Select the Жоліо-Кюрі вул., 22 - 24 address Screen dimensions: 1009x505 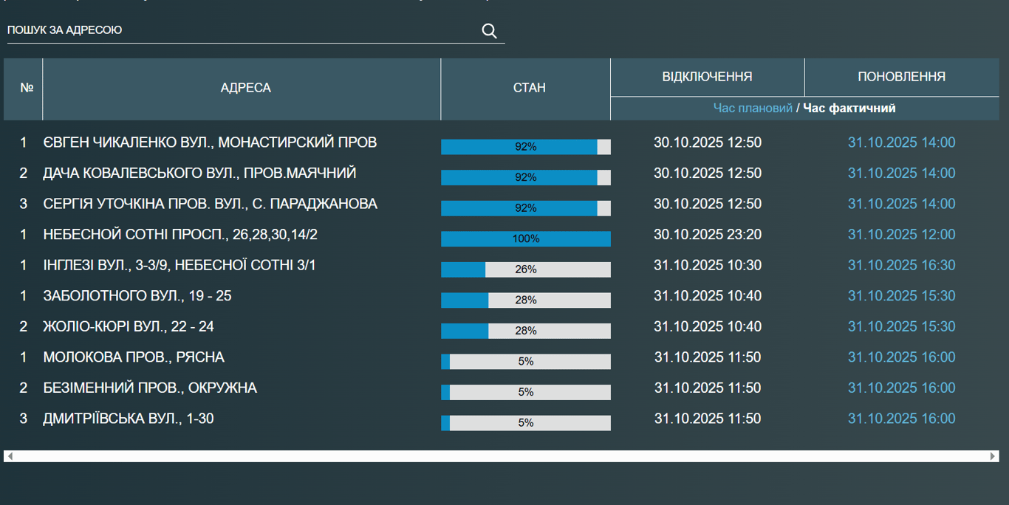point(129,326)
